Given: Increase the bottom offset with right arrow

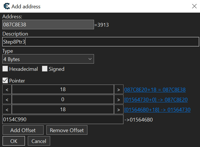Looking at the screenshot, I should point(118,109).
